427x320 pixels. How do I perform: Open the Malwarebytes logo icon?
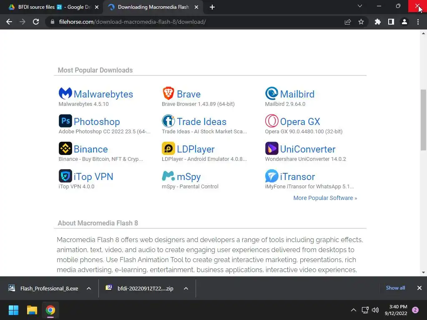(65, 93)
